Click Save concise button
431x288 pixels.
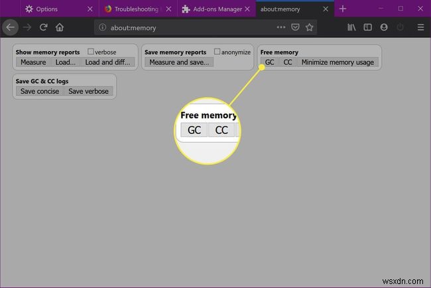(x=40, y=92)
